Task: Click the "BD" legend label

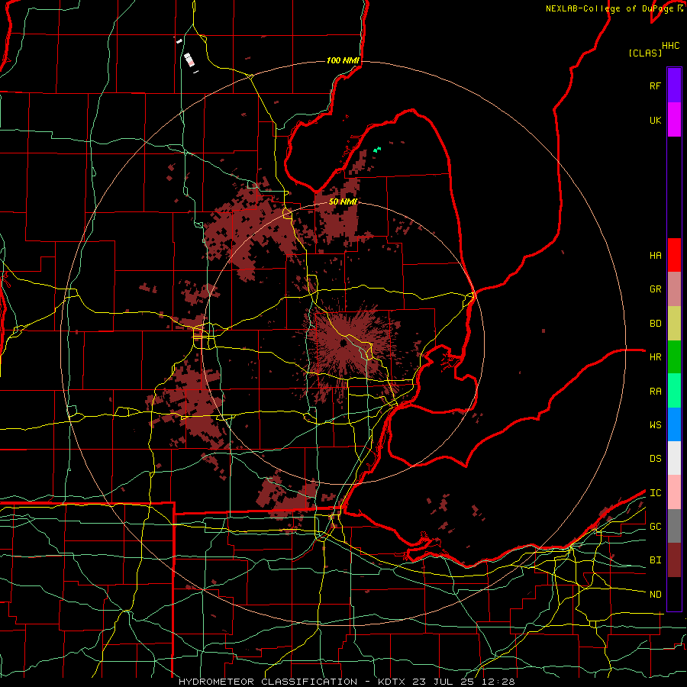Action: [655, 324]
